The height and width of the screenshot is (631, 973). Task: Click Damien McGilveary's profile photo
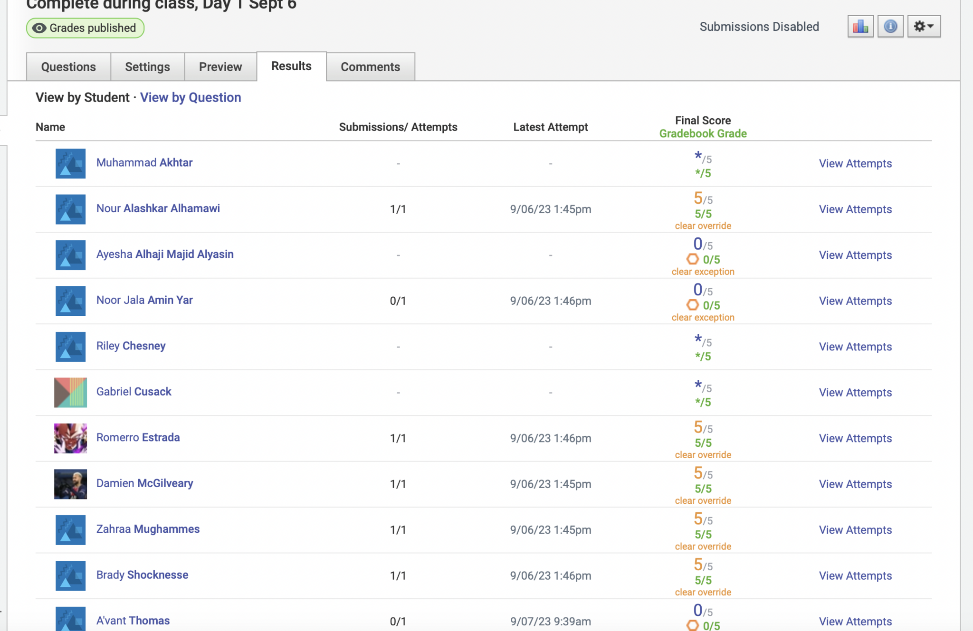(x=70, y=484)
